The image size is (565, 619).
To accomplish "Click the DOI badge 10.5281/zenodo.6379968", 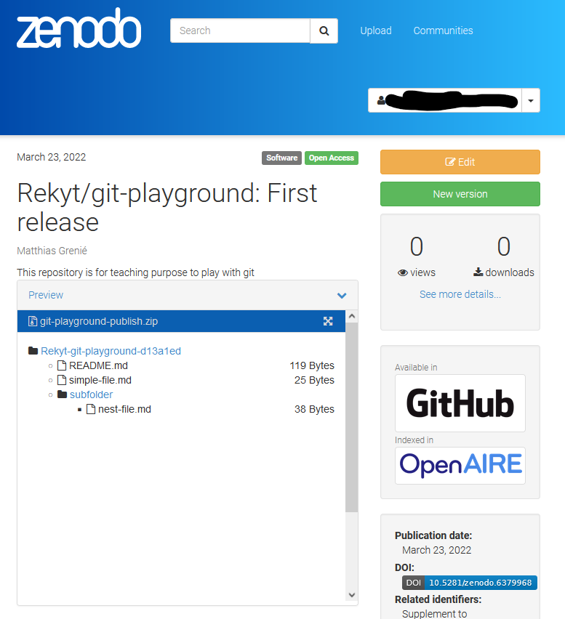I will point(470,583).
